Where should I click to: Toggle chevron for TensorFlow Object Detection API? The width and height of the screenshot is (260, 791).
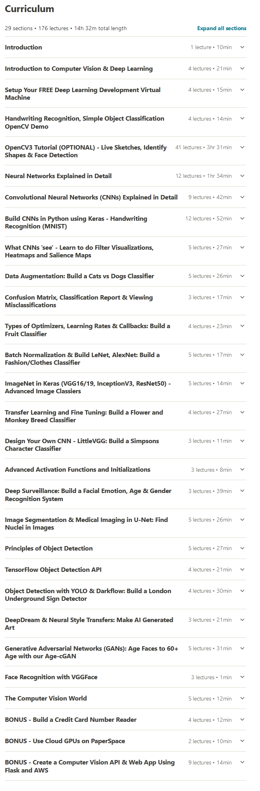click(242, 569)
